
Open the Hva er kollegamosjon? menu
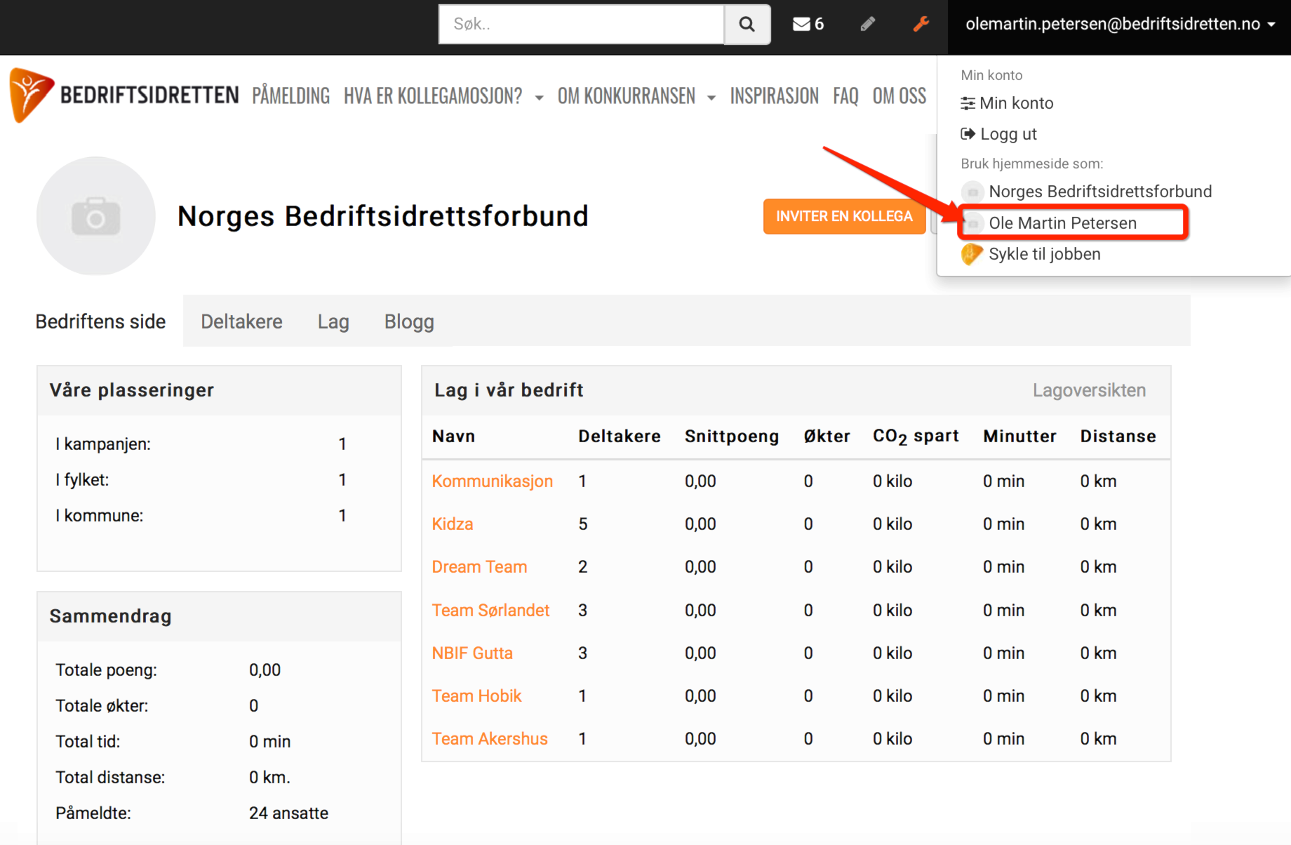[x=433, y=95]
